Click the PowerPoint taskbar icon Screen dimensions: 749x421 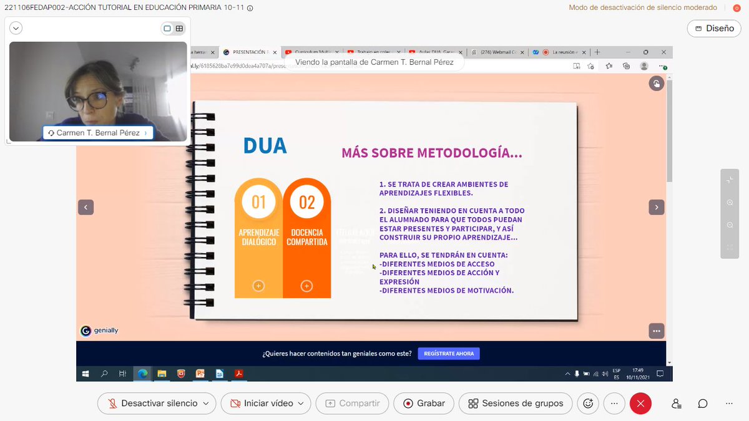coord(200,374)
